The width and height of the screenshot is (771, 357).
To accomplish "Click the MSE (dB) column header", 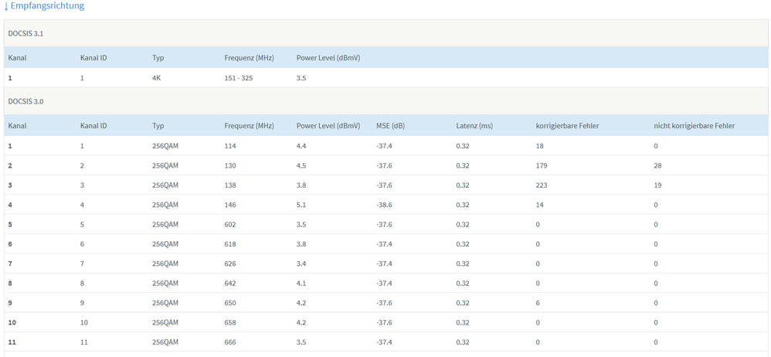I will [x=390, y=126].
